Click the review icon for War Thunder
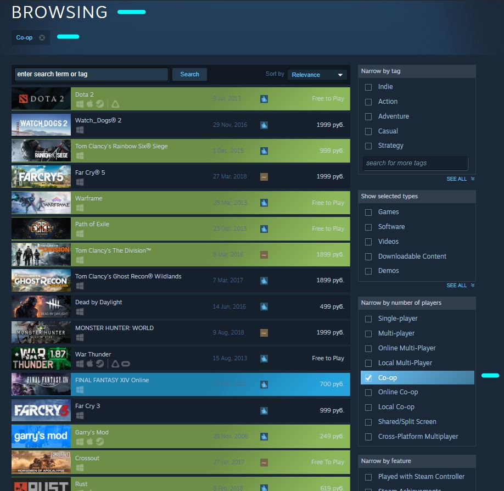The image size is (504, 491). 264,359
